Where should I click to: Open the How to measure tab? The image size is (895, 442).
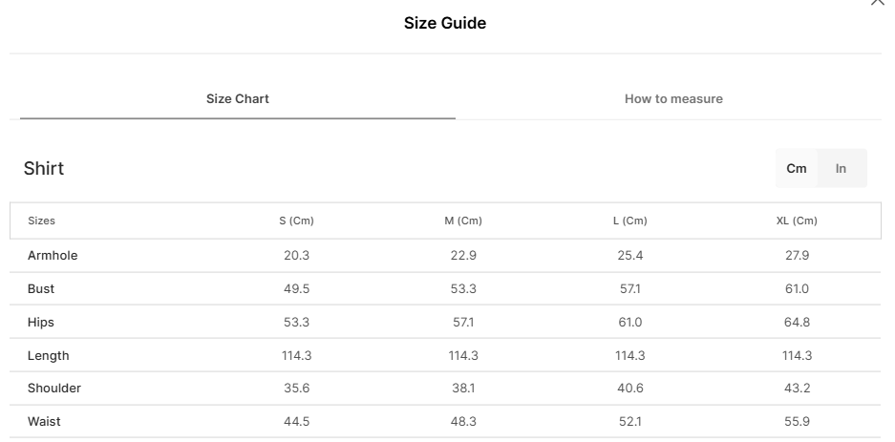pyautogui.click(x=673, y=99)
